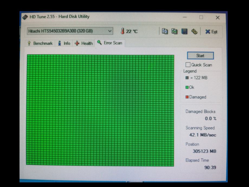Click the Exit toolbar button

tap(211, 32)
